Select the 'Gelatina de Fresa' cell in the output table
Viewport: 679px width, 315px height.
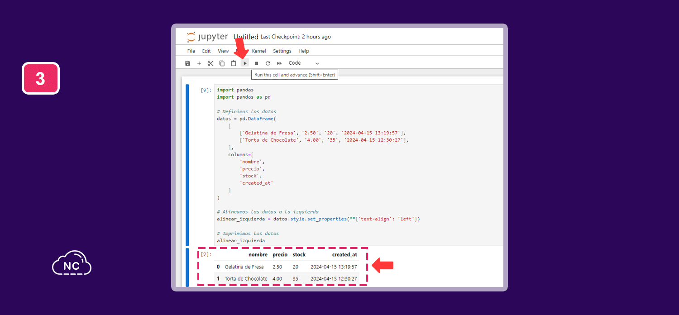click(x=244, y=267)
